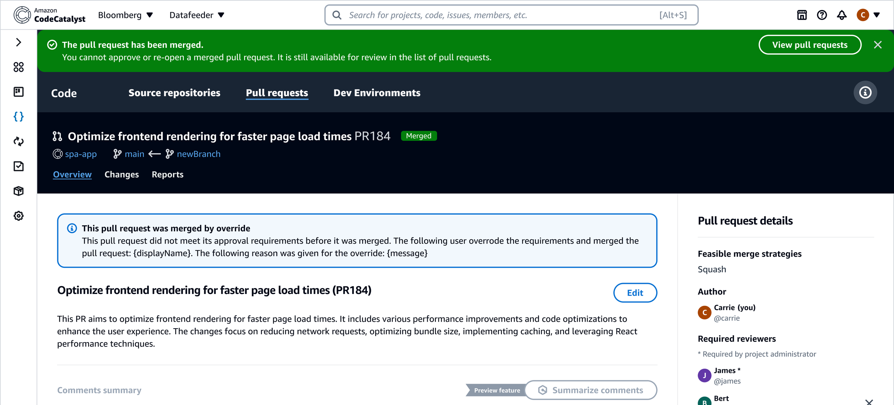Open the info panel circle icon
The width and height of the screenshot is (894, 405).
(x=865, y=93)
